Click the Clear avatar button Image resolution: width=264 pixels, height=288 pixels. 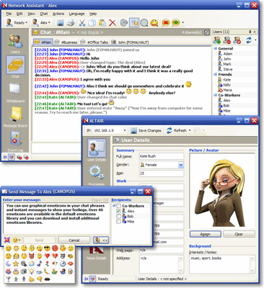click(x=239, y=234)
